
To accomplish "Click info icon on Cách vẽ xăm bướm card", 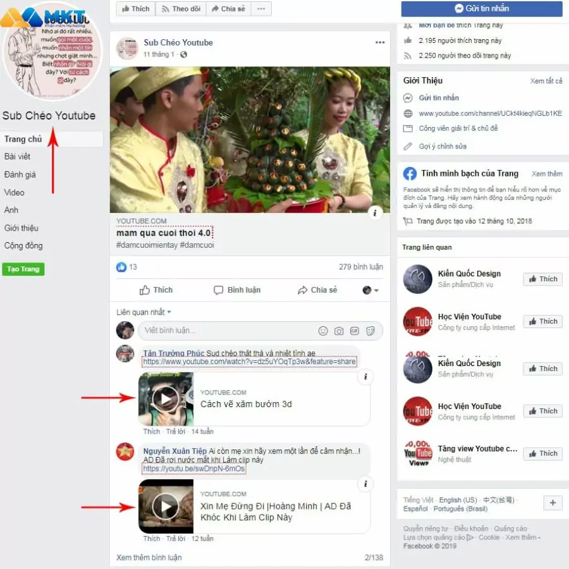I will click(365, 377).
